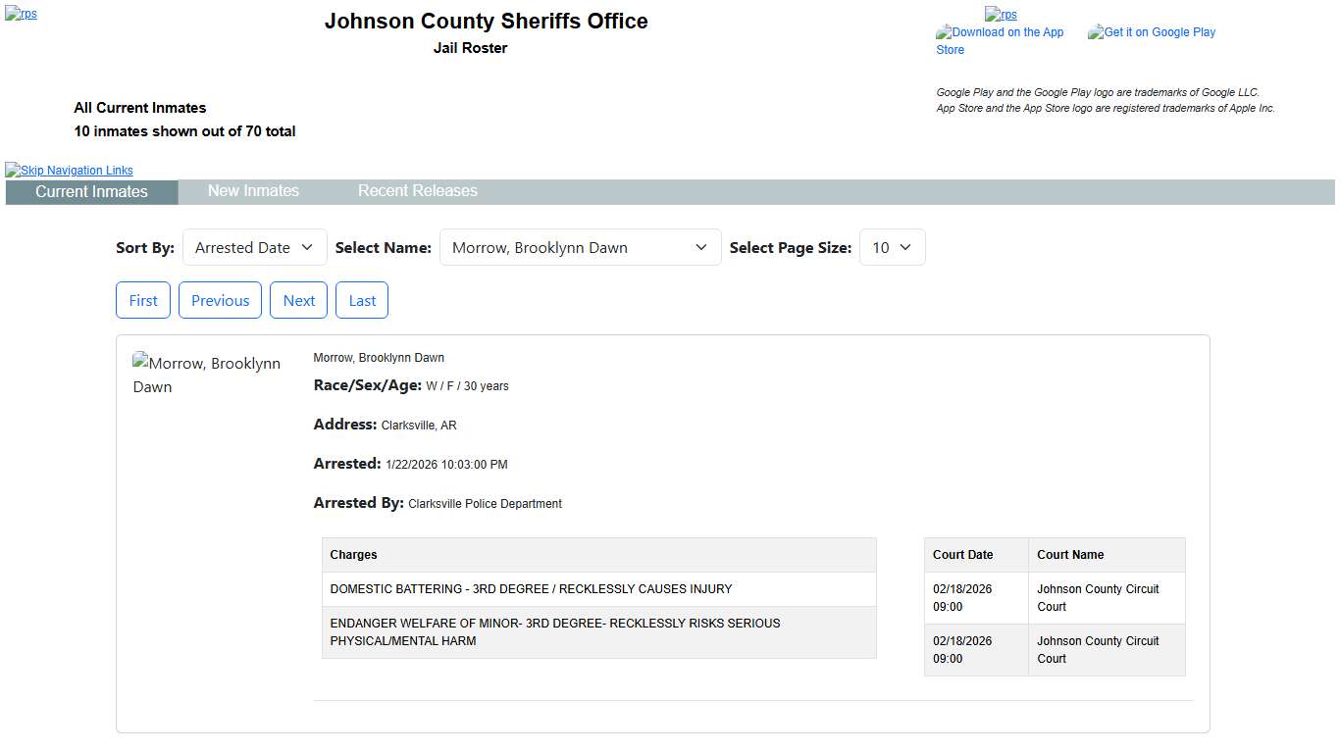The image size is (1340, 753).
Task: Expand the Select Page Size dropdown
Action: [892, 248]
